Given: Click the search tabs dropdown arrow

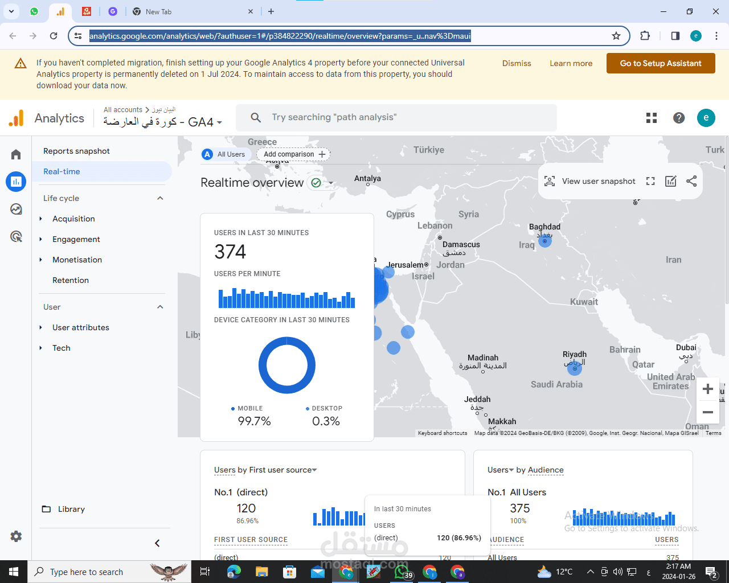Looking at the screenshot, I should click(11, 11).
